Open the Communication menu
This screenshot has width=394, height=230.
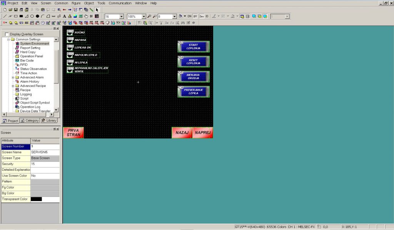point(120,3)
